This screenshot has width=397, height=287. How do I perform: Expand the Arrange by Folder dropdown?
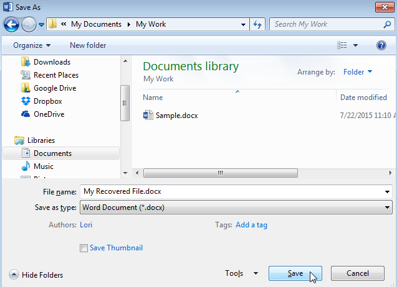pos(358,72)
